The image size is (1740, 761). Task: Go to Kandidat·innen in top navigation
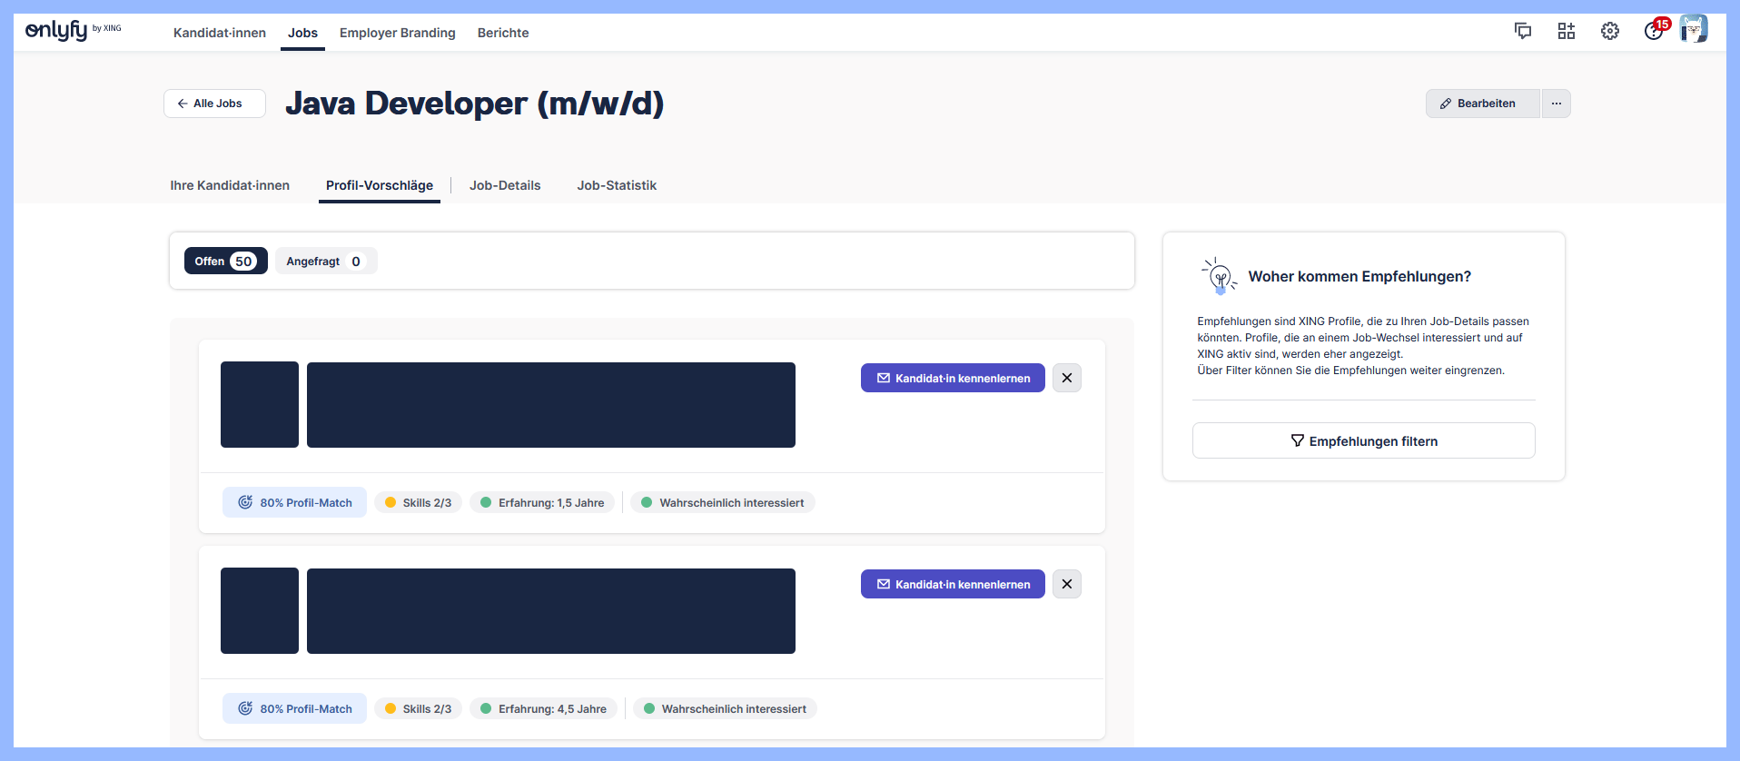click(220, 33)
